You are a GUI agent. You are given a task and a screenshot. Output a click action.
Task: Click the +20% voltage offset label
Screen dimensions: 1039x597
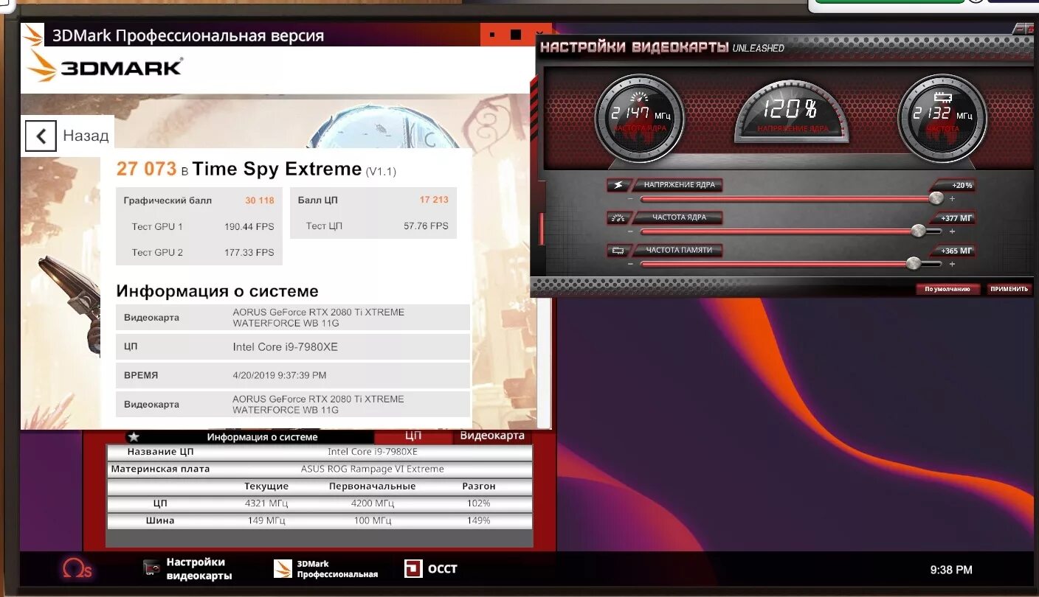(962, 186)
